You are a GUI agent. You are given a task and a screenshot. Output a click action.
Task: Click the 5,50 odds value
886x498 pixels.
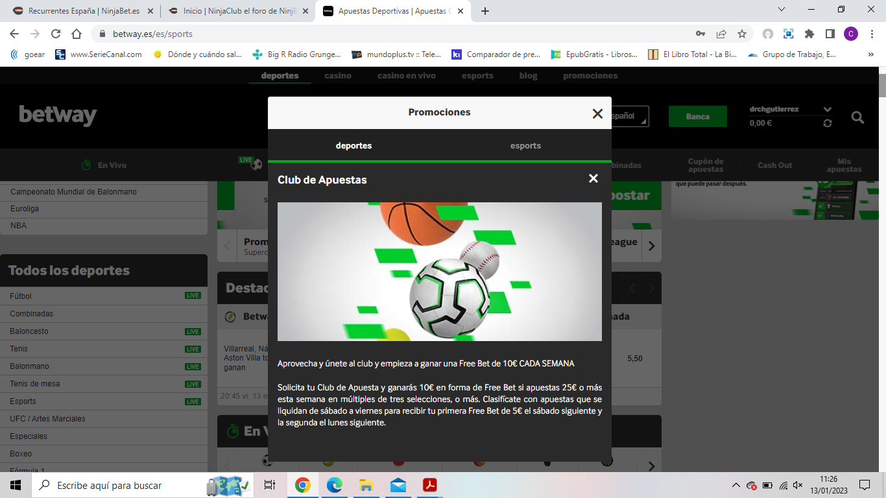[635, 358]
